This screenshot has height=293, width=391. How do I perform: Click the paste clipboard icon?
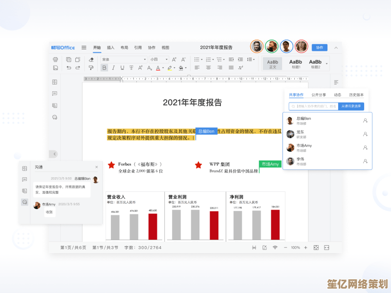[x=78, y=60]
